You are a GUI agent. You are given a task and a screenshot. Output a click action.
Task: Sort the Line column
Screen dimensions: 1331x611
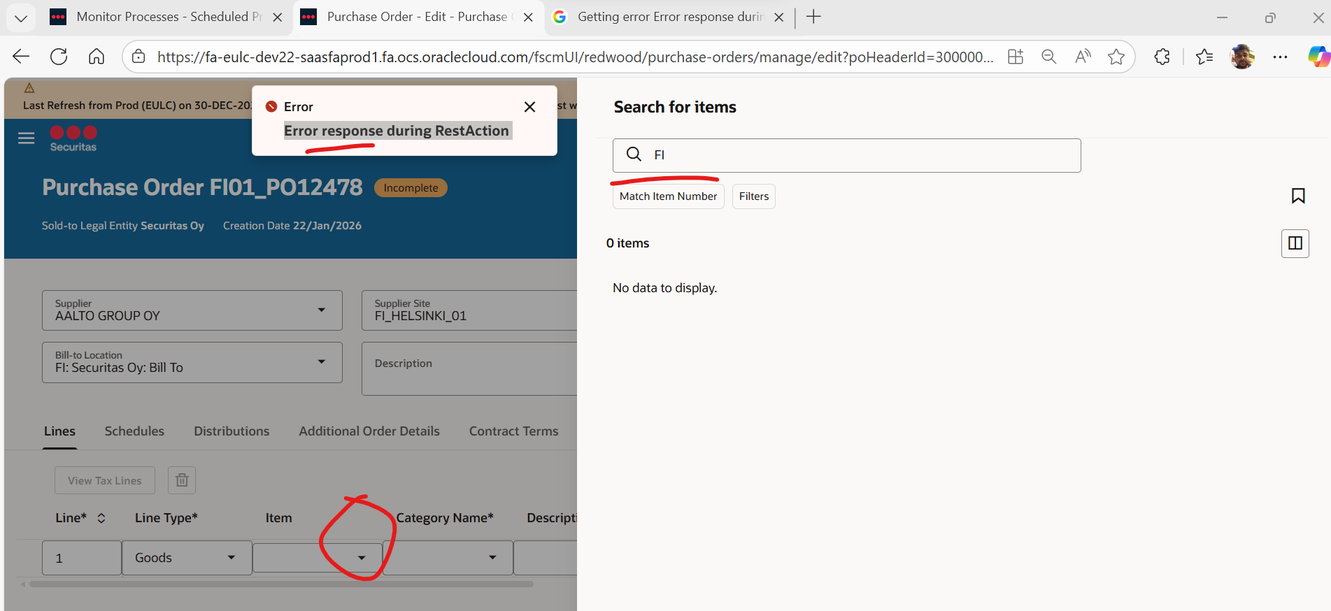[x=101, y=518]
